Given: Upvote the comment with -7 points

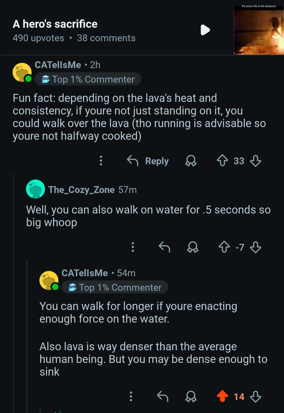Looking at the screenshot, I should 224,247.
